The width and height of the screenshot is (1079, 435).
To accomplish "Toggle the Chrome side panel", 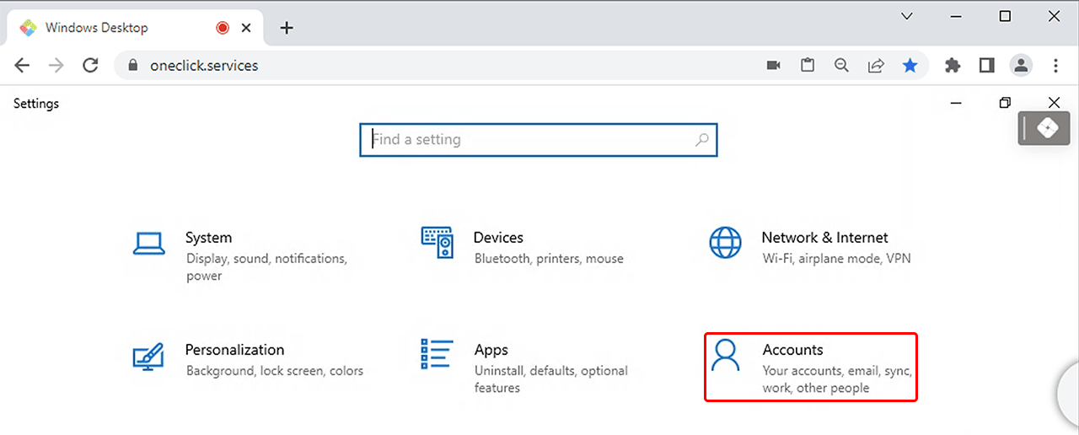I will pos(987,65).
